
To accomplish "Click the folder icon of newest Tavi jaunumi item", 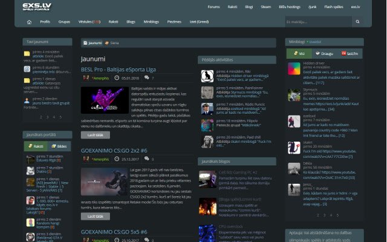I will 27,54.
